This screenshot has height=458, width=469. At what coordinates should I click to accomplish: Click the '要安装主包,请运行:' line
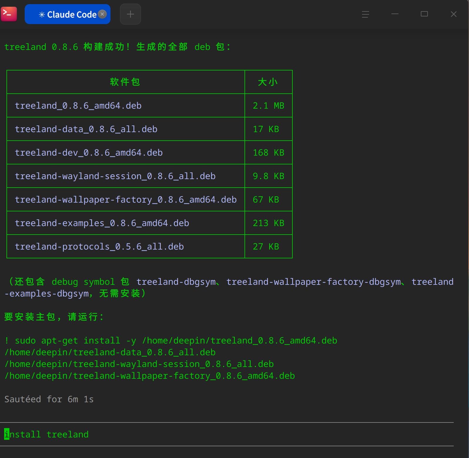[x=54, y=317]
